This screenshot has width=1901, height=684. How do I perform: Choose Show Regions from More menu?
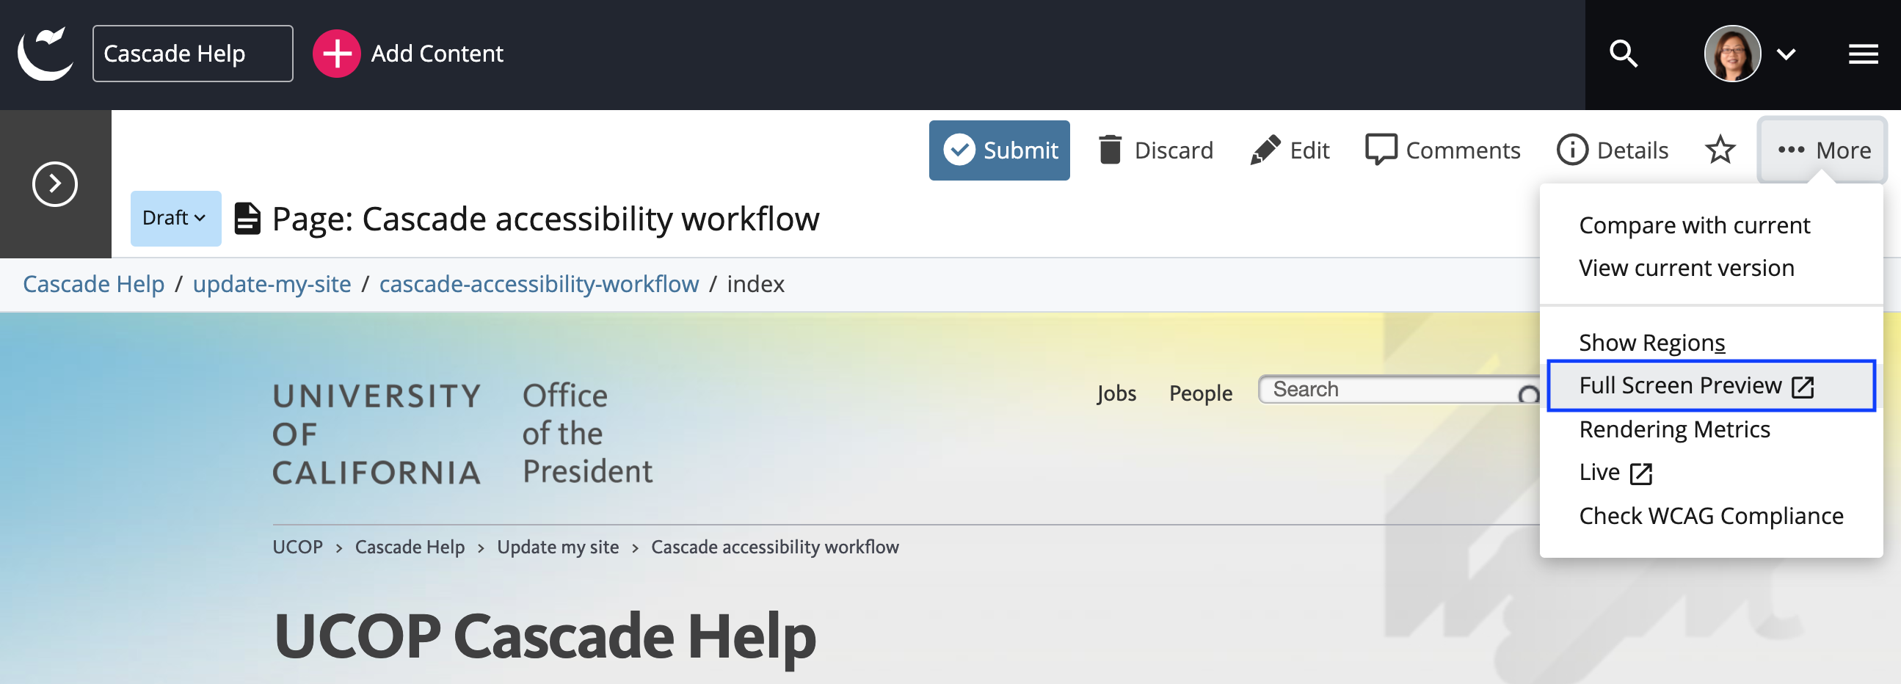(1651, 343)
